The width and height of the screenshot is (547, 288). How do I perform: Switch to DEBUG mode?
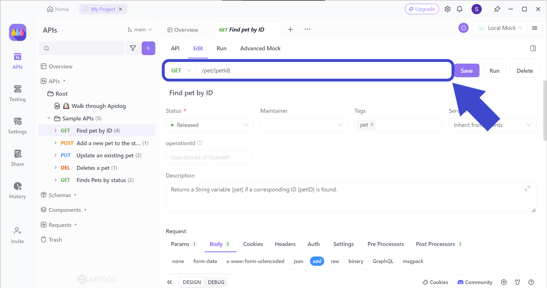(216, 282)
